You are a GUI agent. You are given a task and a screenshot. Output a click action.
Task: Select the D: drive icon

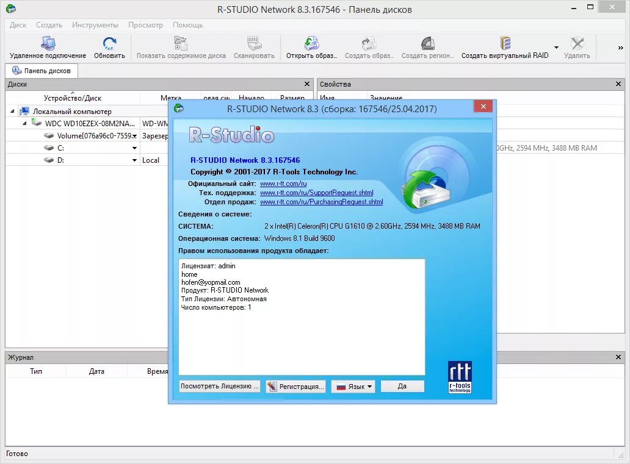click(49, 160)
